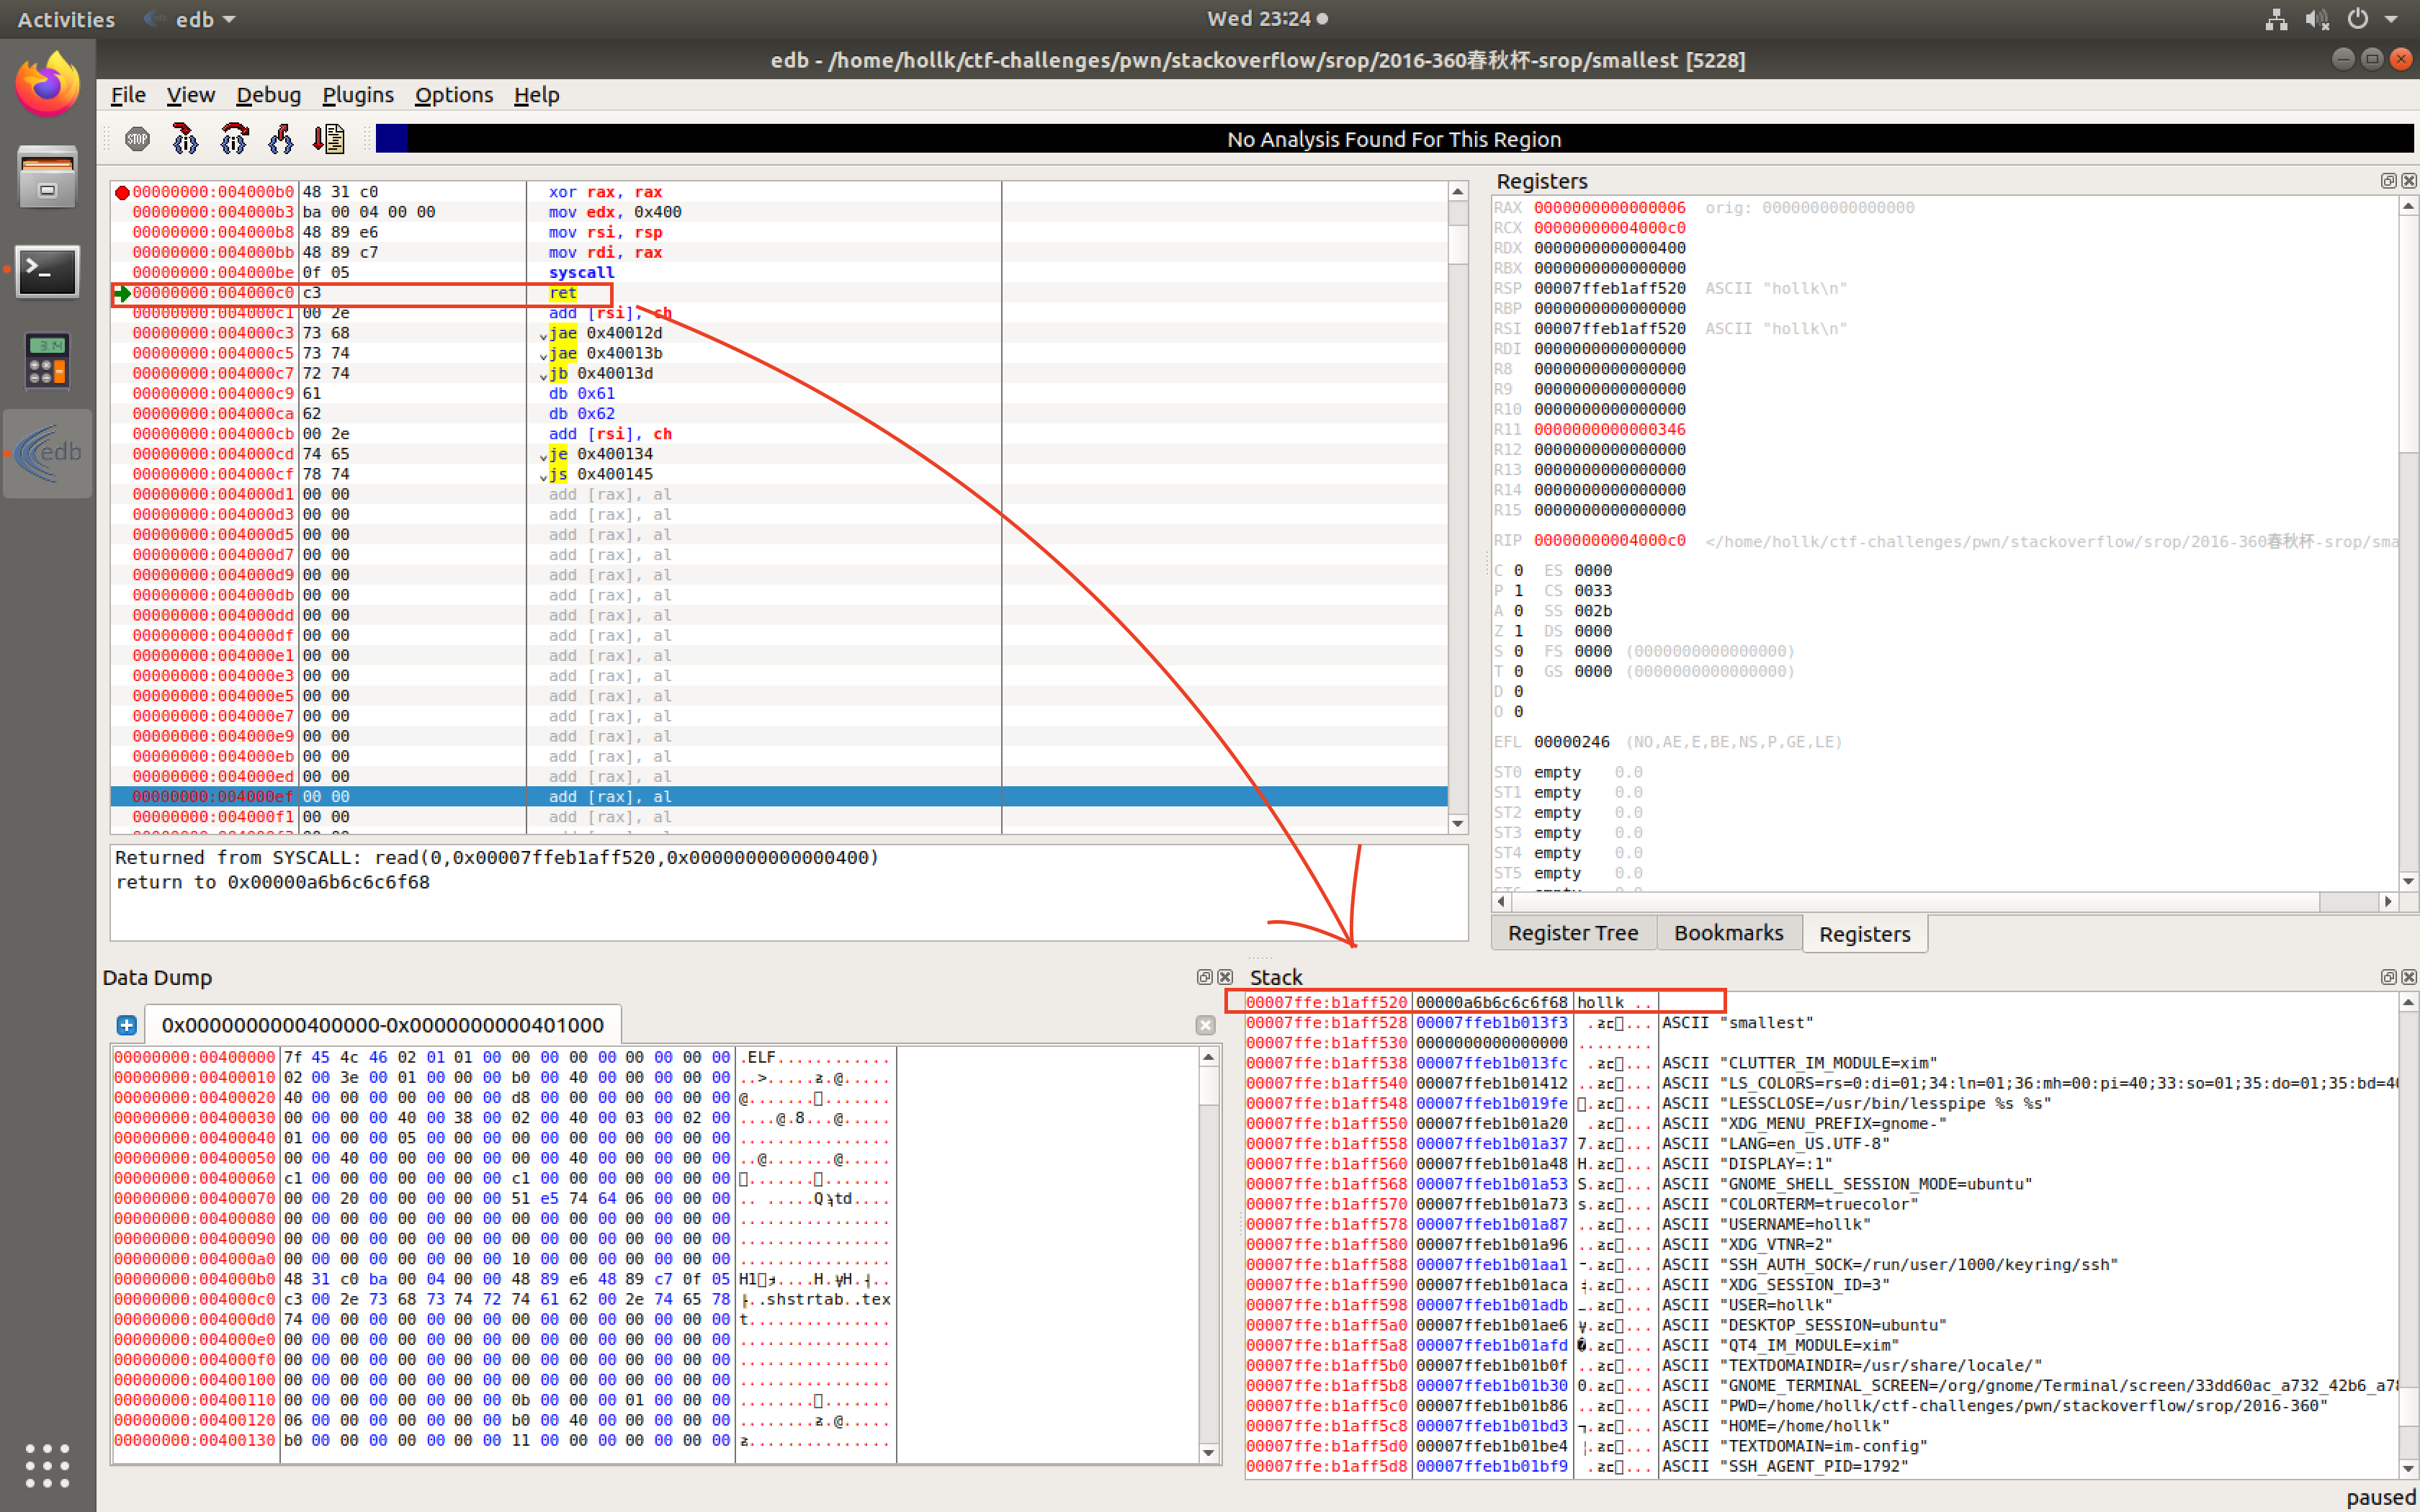This screenshot has width=2420, height=1512.
Task: Switch to the Bookmarks tab
Action: 1728,933
